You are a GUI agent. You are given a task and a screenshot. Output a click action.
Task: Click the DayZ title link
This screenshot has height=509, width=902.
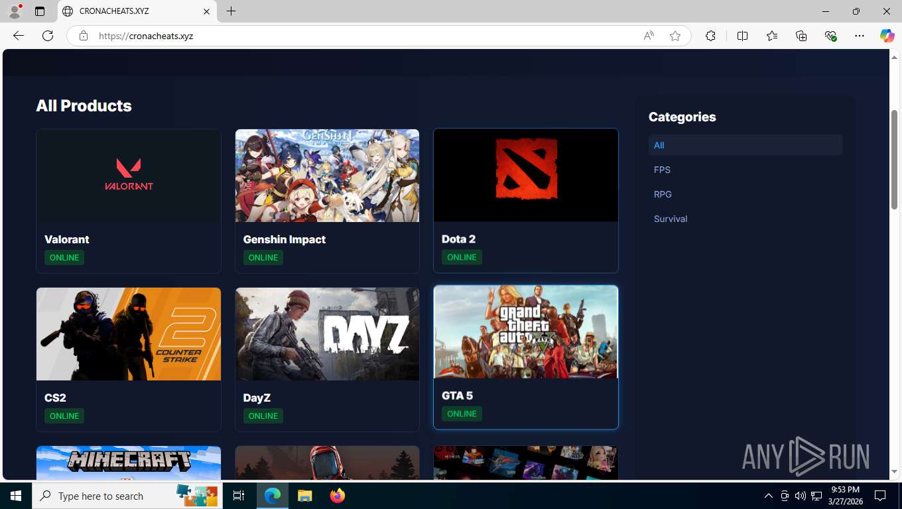pos(257,398)
